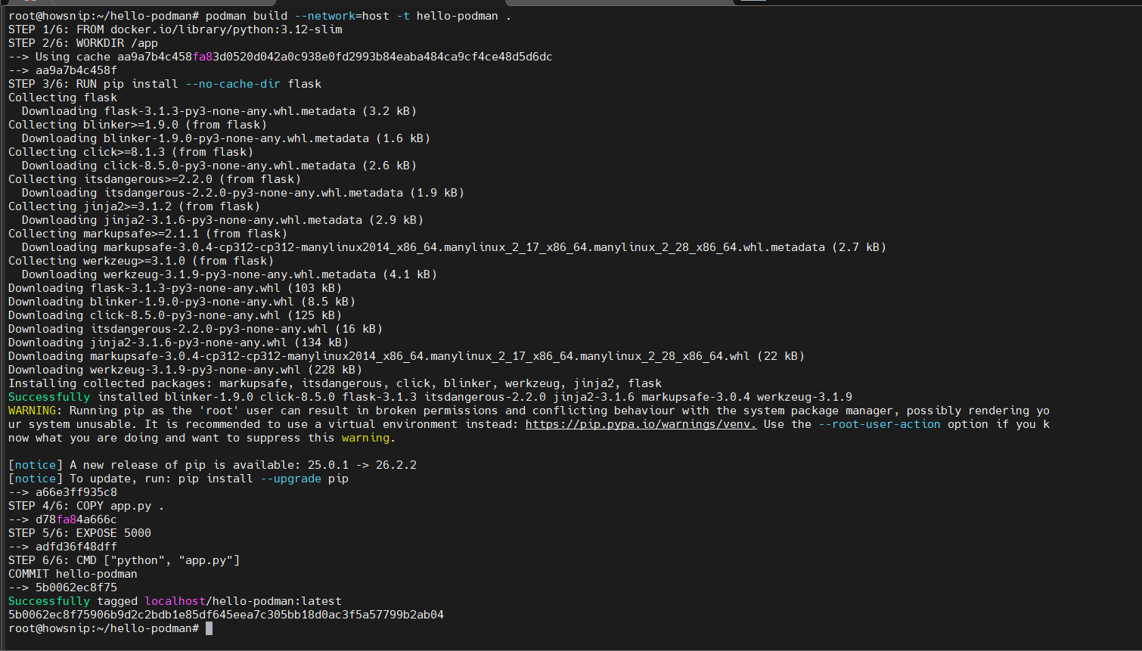Viewport: 1142px width, 651px height.
Task: Click 'Collecting blinker>=1.9.0 (from flask)'
Action: point(138,125)
